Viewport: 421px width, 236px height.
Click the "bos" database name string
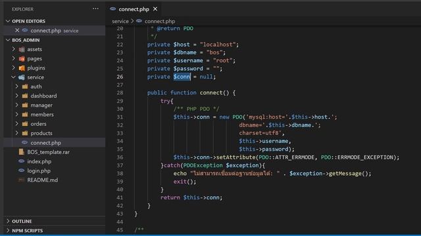[x=214, y=52]
